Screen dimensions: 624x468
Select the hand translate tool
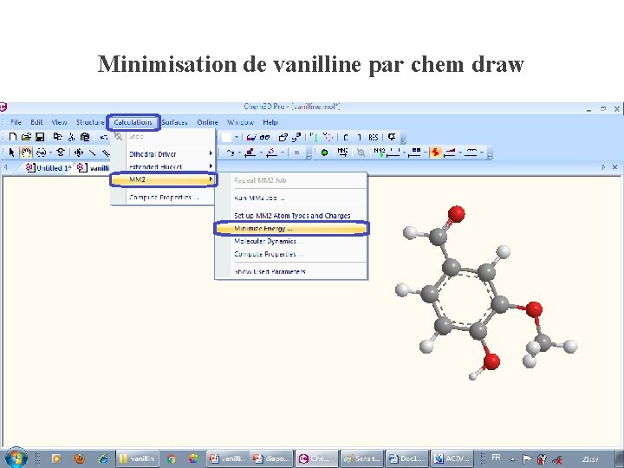(26, 153)
